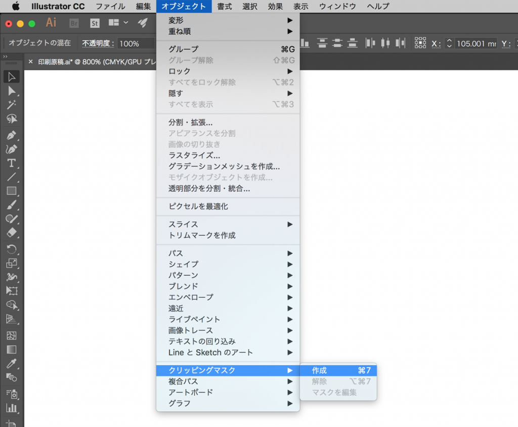
Task: Expand the 変形 submenu
Action: (228, 20)
